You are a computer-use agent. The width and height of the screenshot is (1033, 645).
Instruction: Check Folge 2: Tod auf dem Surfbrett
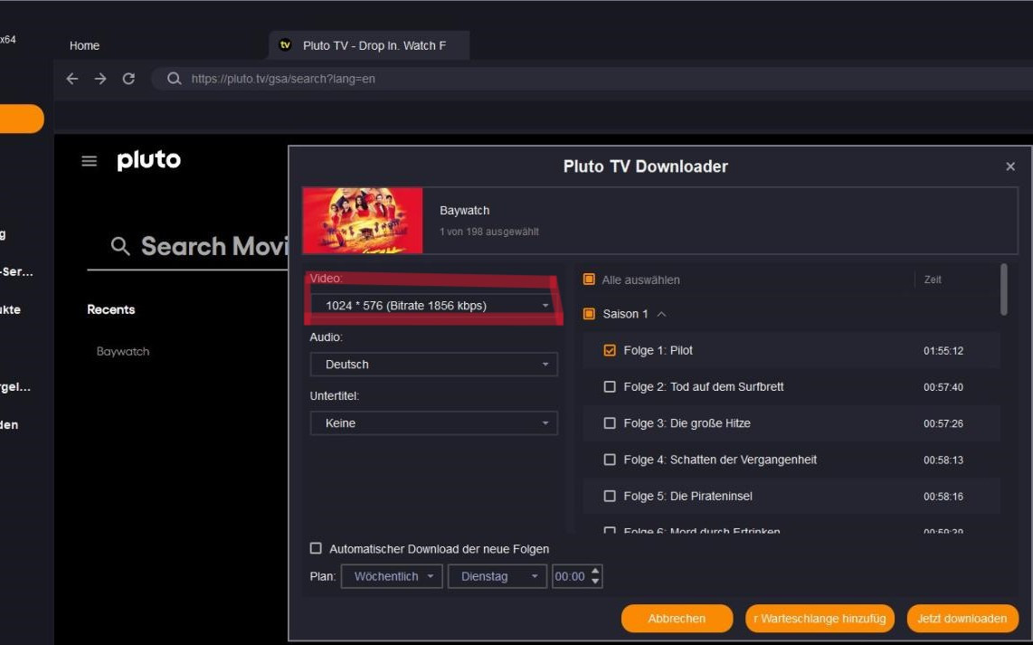pyautogui.click(x=610, y=387)
